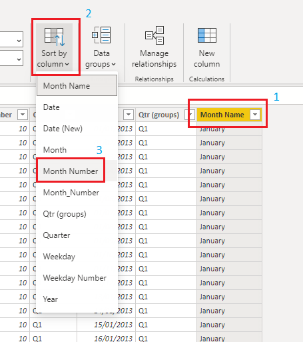Expand the upper ribbon combo box
The width and height of the screenshot is (303, 342).
pos(19,41)
